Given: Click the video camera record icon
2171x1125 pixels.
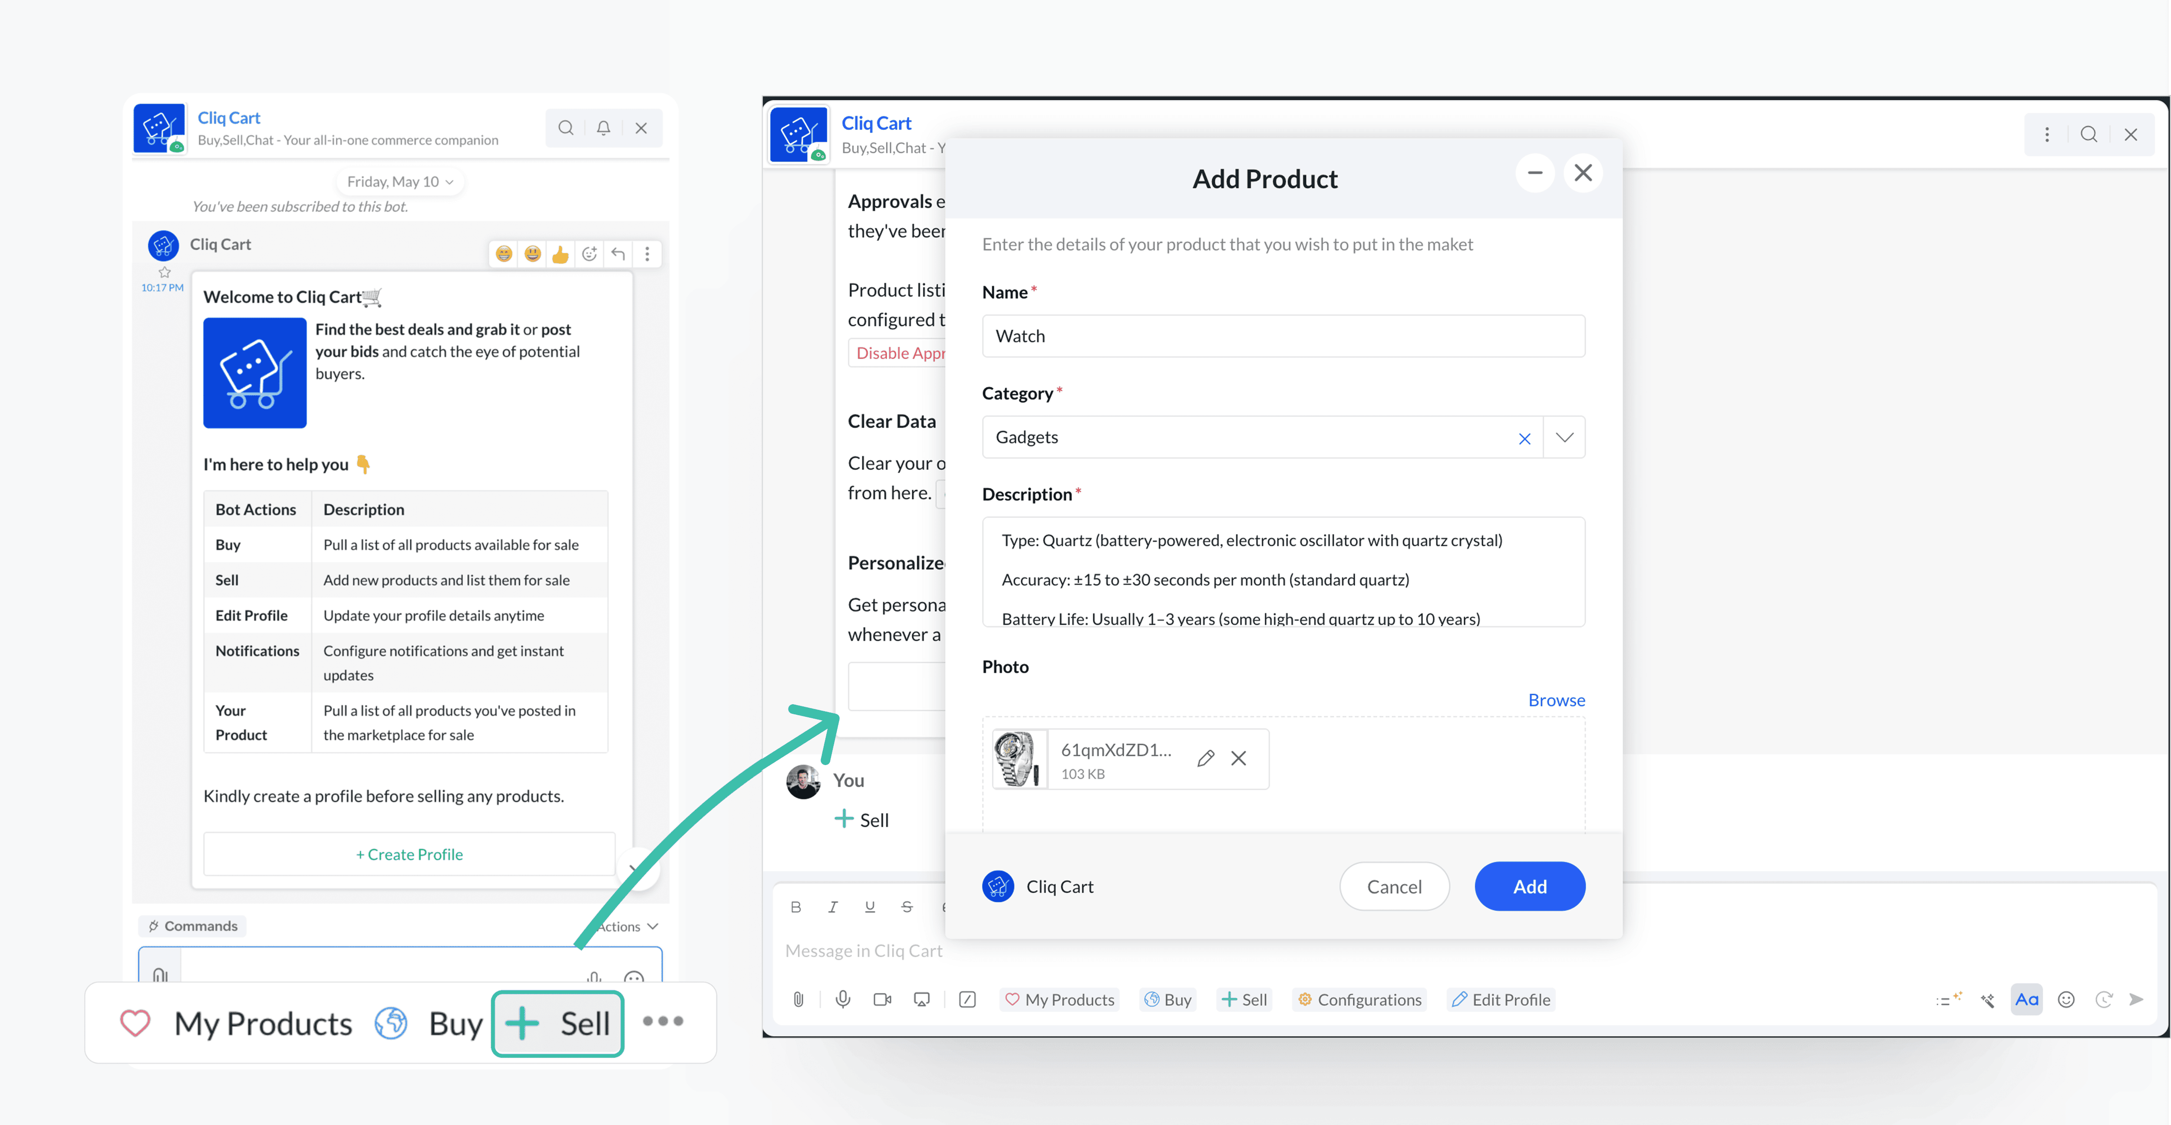Looking at the screenshot, I should pos(881,1000).
